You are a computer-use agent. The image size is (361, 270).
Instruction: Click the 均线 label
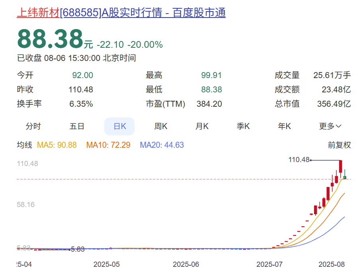click(24, 145)
